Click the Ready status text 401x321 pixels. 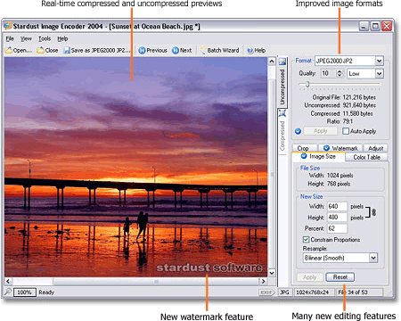tap(46, 292)
